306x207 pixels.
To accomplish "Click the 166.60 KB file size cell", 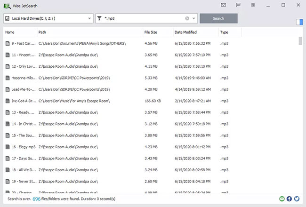I will (153, 101).
